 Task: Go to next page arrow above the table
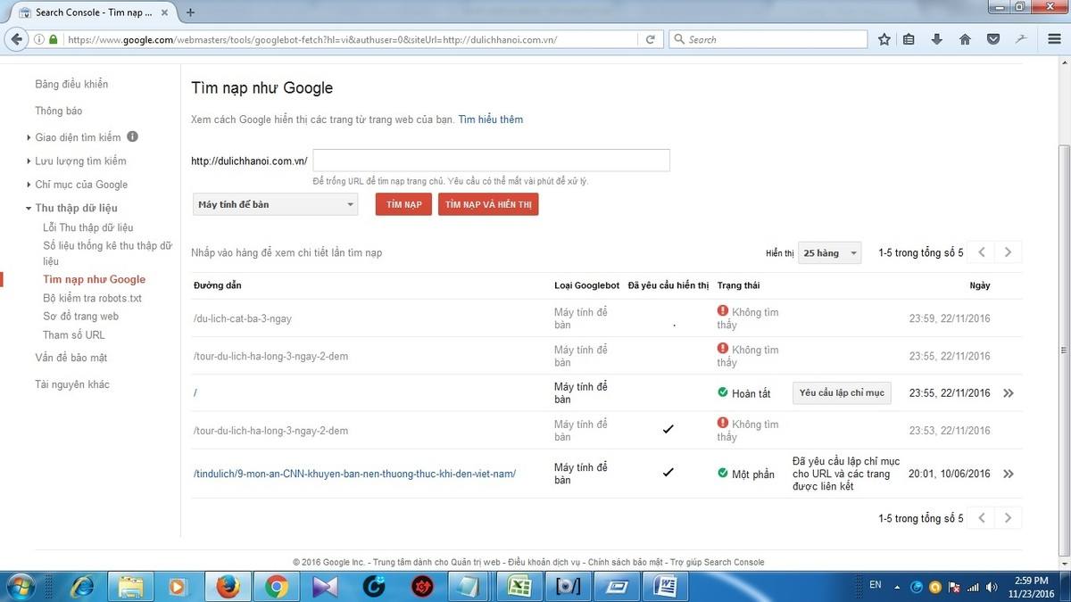pos(1009,252)
